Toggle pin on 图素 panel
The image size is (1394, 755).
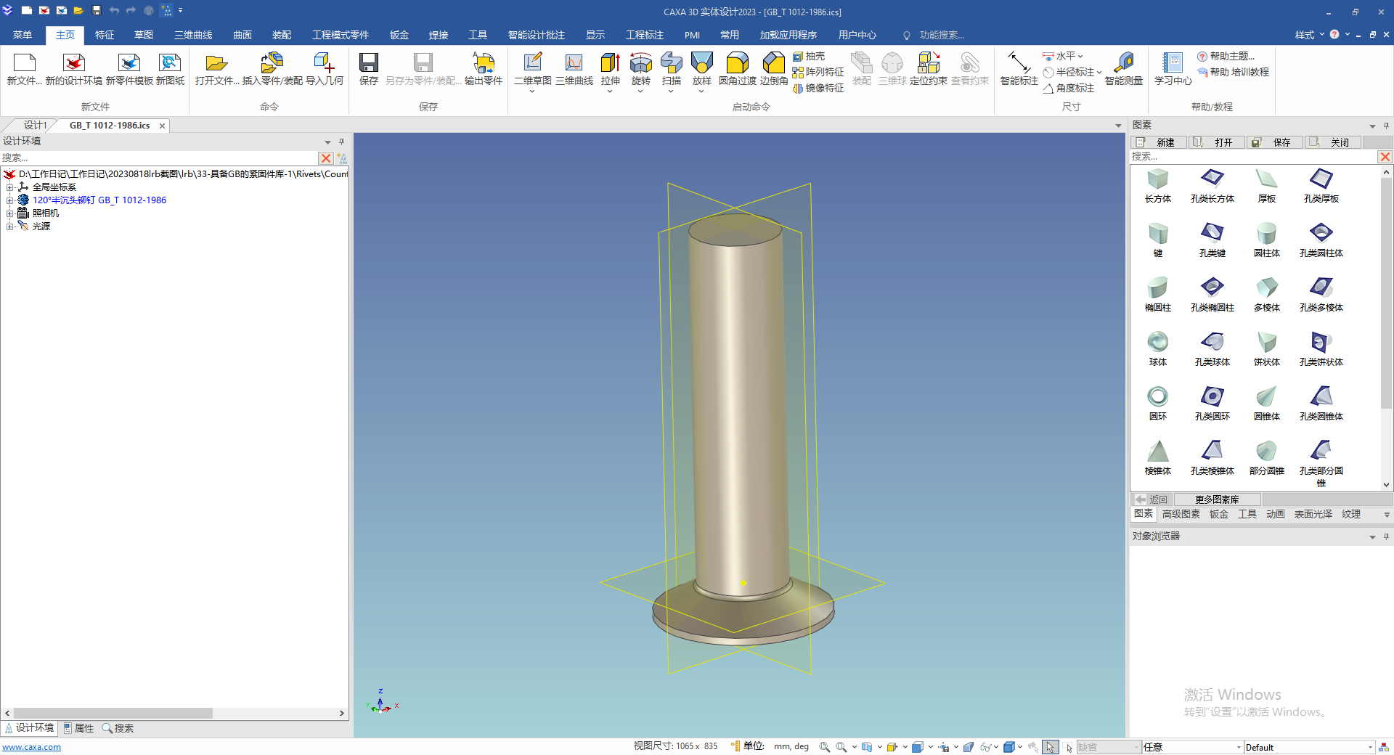tap(1386, 126)
